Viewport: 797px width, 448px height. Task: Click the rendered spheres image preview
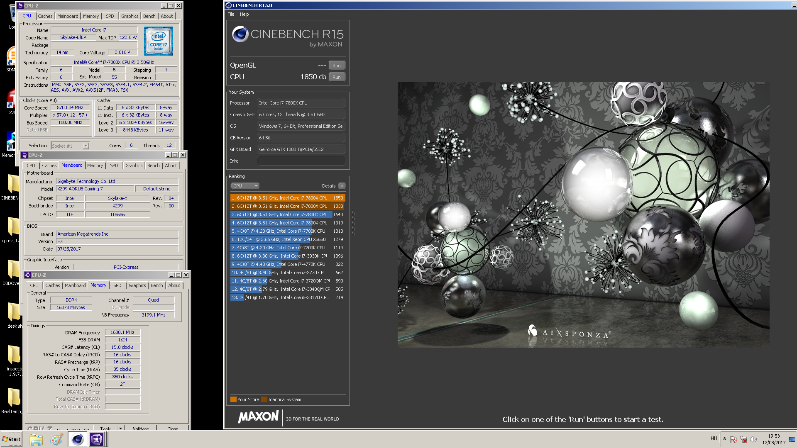click(583, 214)
